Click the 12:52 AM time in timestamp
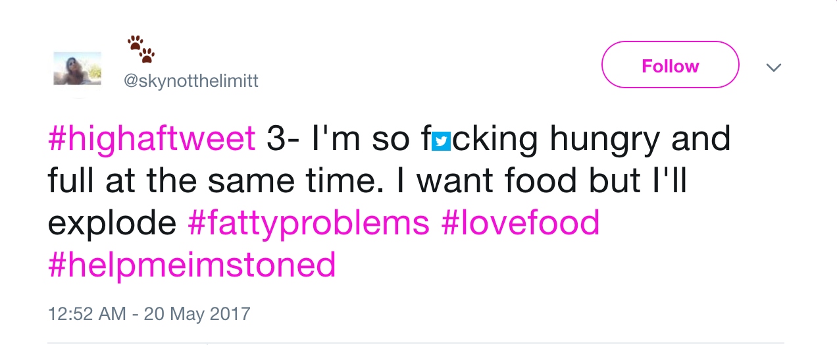 pyautogui.click(x=86, y=312)
